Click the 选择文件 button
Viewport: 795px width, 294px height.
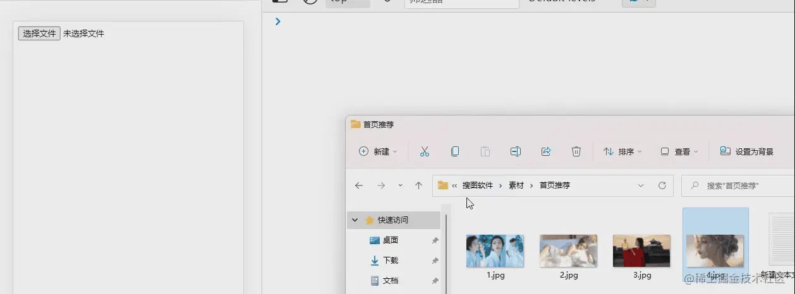point(39,33)
